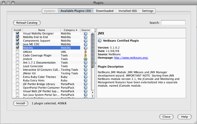
Task: Click source icon for JSF Portlet Bridge Library
Action: point(86,84)
